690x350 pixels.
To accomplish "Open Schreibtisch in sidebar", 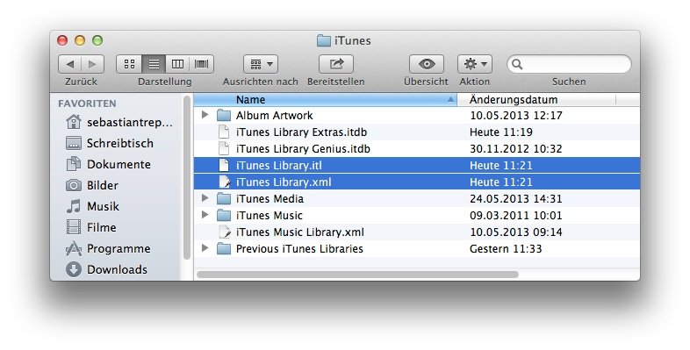I will [110, 143].
